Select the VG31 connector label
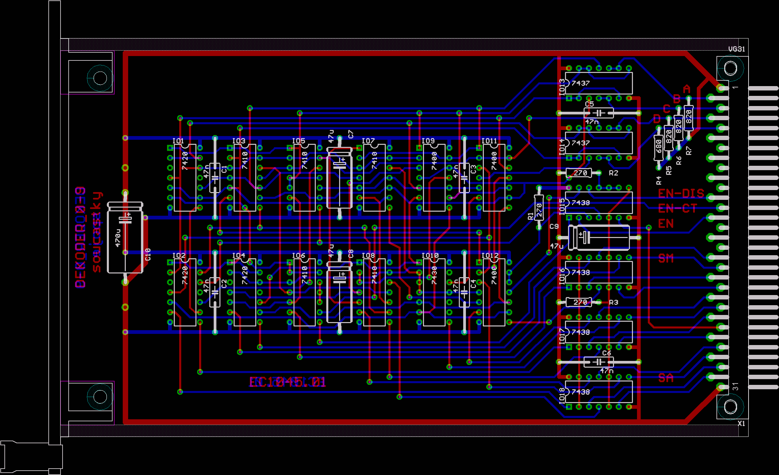Viewport: 779px width, 475px height. pos(736,49)
